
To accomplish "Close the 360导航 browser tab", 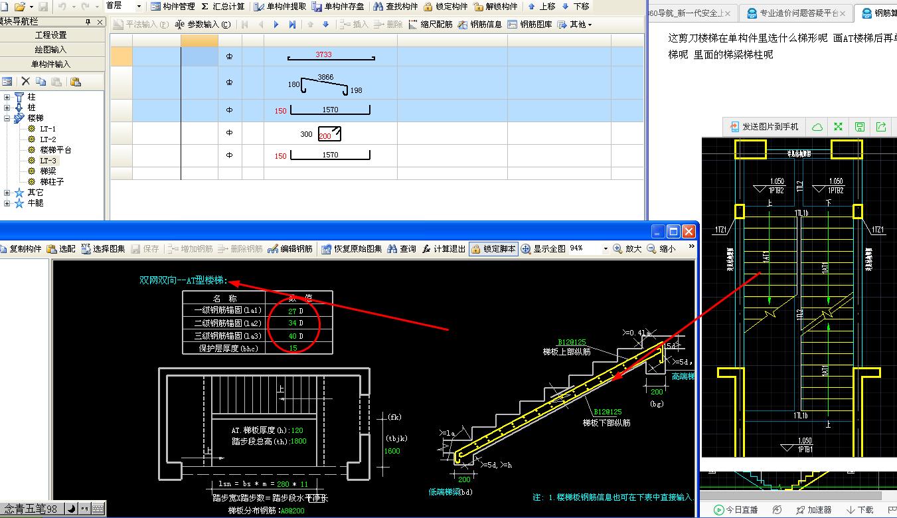I will click(x=727, y=13).
